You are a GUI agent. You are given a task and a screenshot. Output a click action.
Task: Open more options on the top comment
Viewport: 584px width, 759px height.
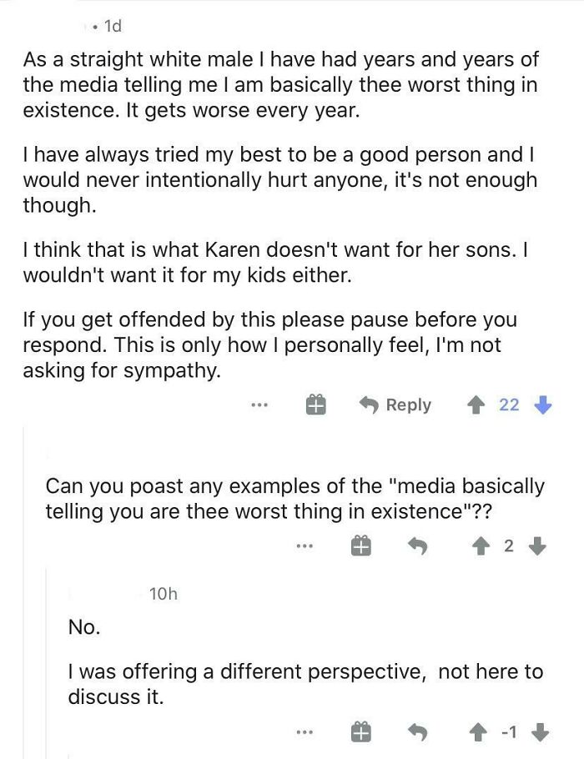(x=259, y=405)
